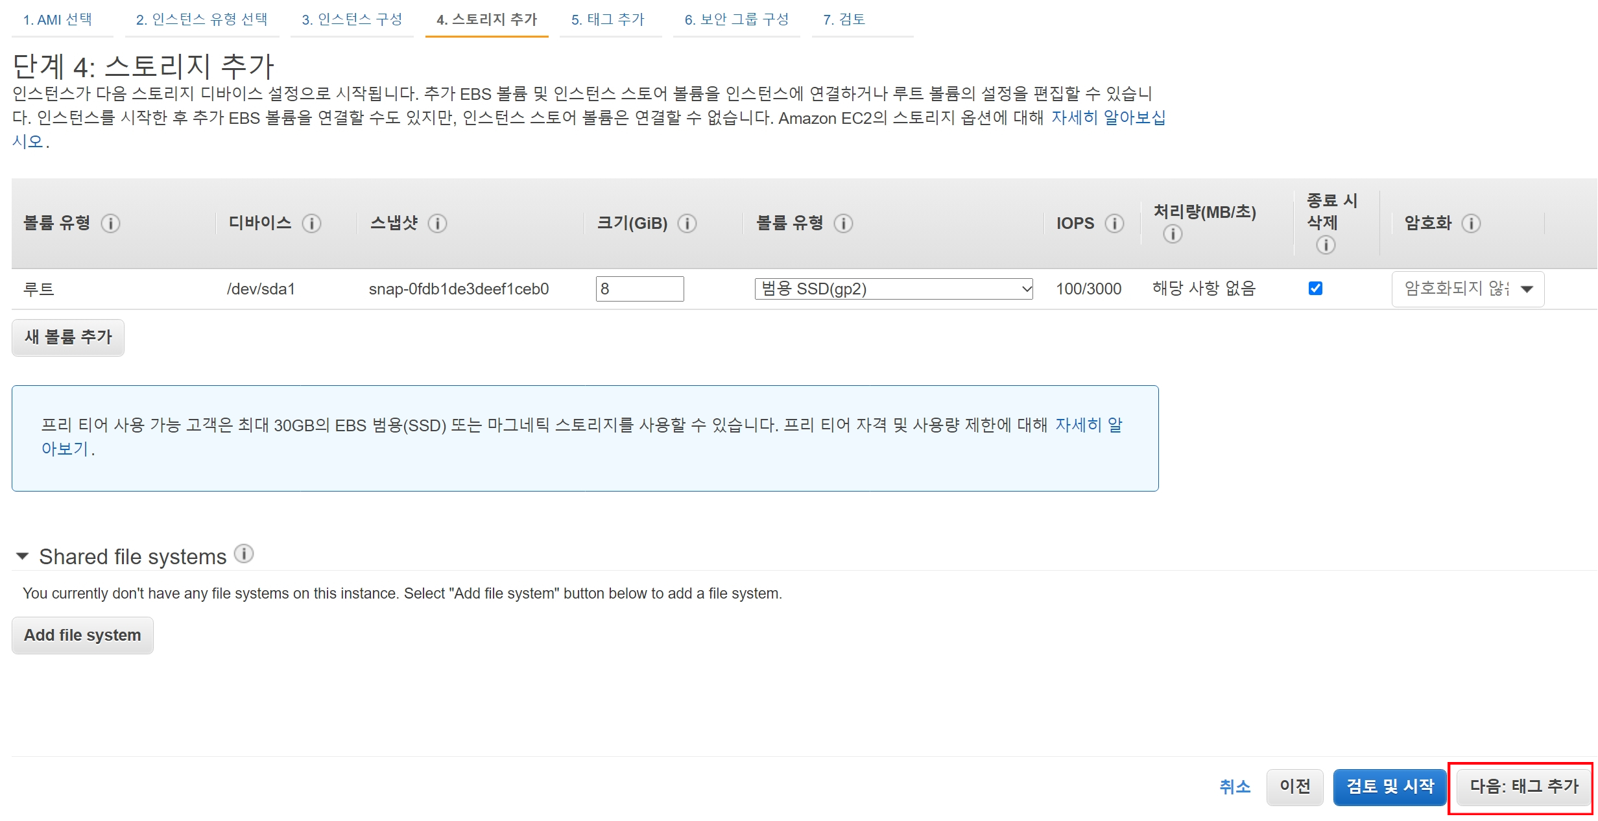1598x821 pixels.
Task: Click info icon next to Shared file systems
Action: click(243, 554)
